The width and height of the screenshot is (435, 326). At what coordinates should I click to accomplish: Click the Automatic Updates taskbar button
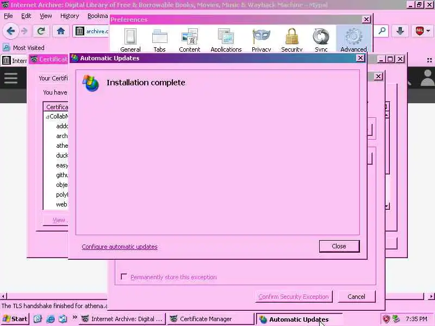[299, 319]
